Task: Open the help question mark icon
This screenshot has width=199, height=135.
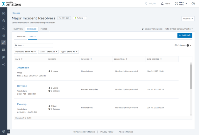Action: click(x=193, y=4)
